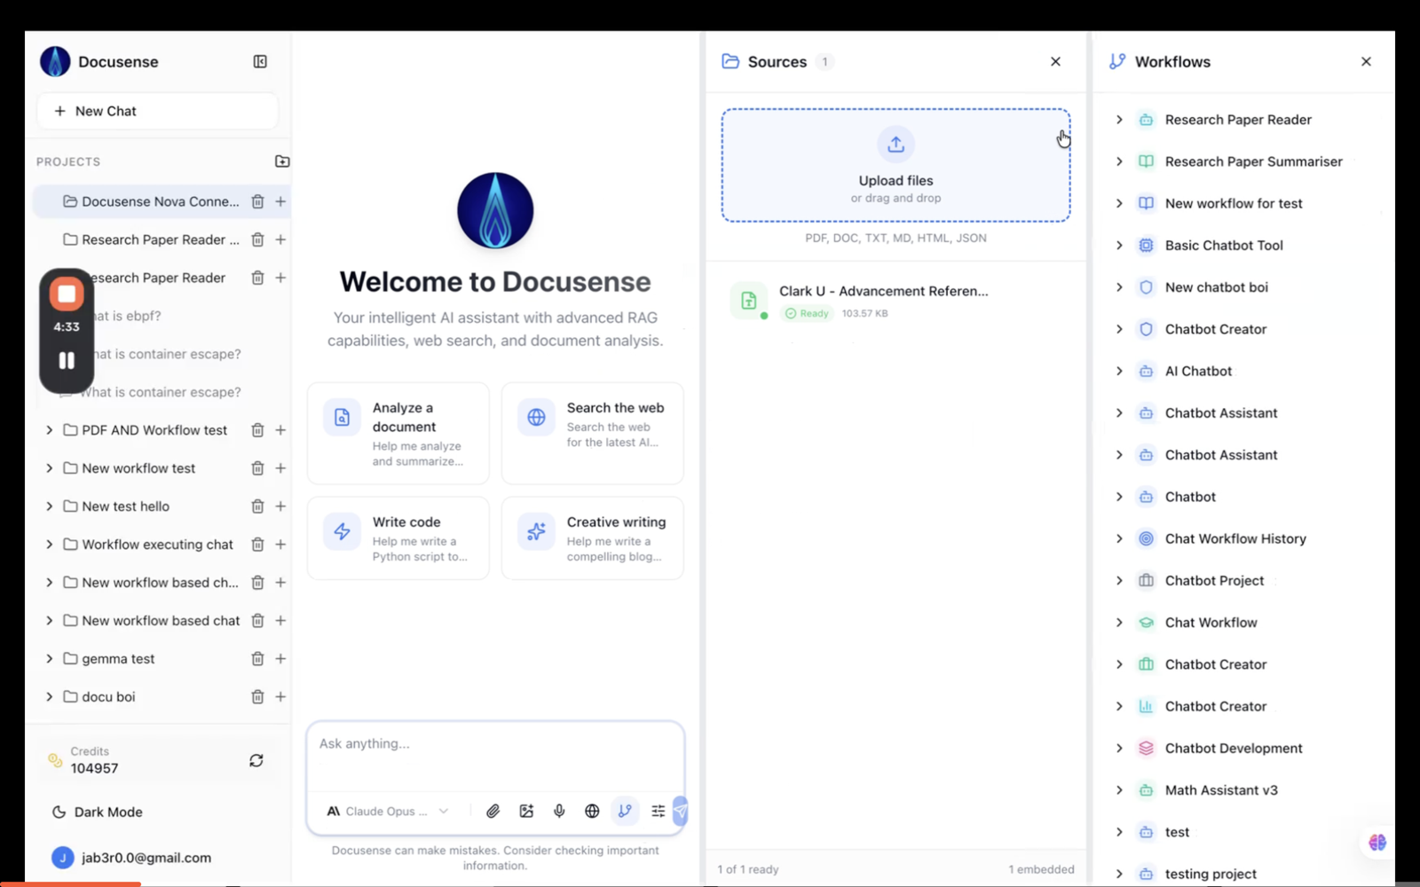Send the message with the paper plane button
The height and width of the screenshot is (887, 1420).
click(681, 811)
